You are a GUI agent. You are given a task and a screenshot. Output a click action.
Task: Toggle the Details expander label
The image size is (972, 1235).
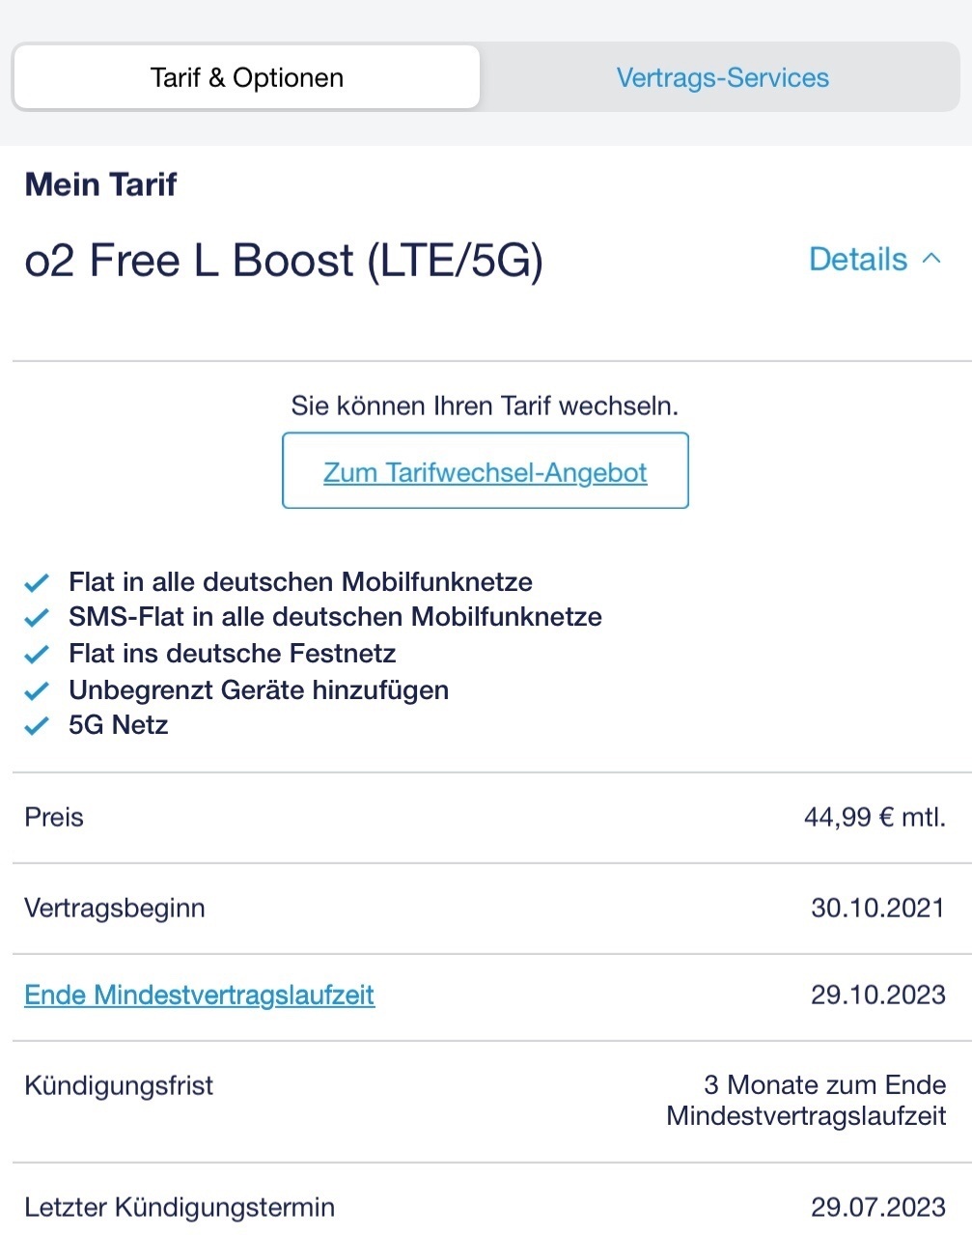tap(858, 259)
